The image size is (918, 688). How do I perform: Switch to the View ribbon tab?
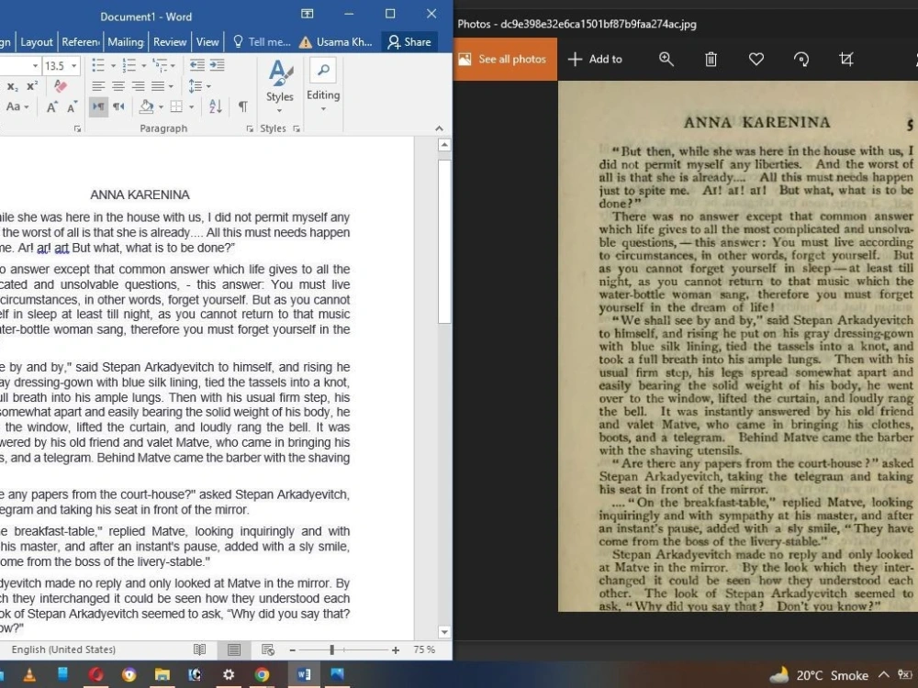(x=207, y=41)
